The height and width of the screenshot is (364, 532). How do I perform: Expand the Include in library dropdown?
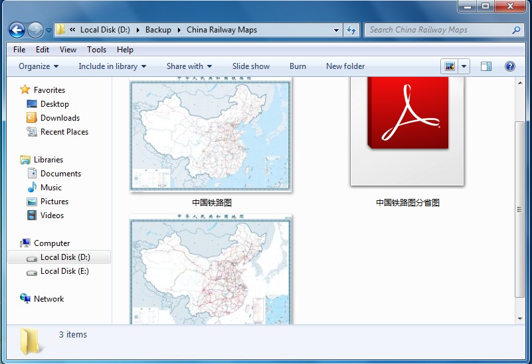[x=112, y=66]
